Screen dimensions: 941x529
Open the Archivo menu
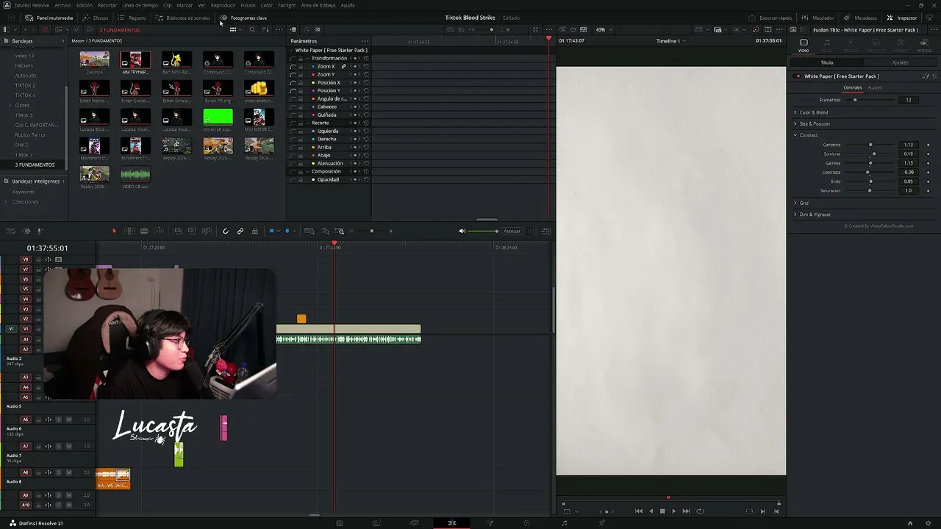click(62, 5)
